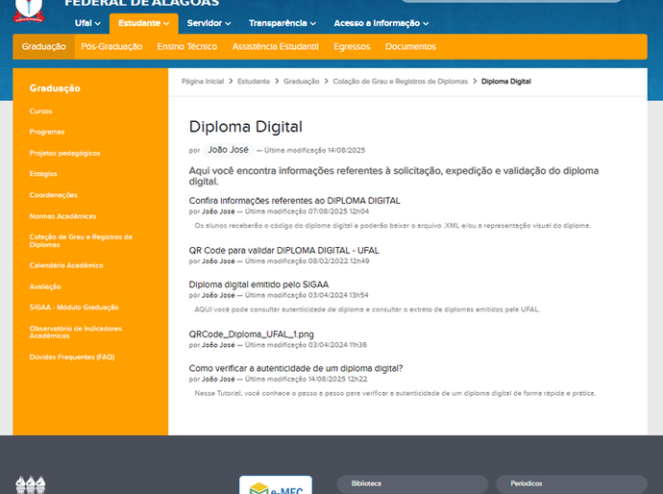This screenshot has height=494, width=663.
Task: Click description starting 'Nesse Tutorial'
Action: pyautogui.click(x=395, y=393)
